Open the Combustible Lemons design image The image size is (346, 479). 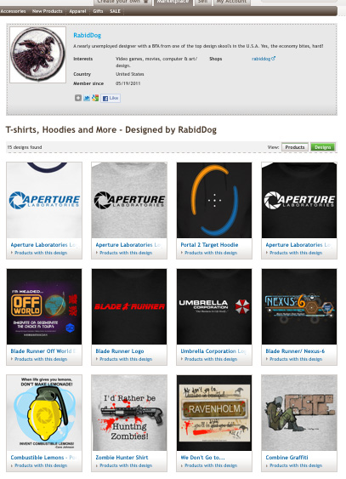[44, 413]
